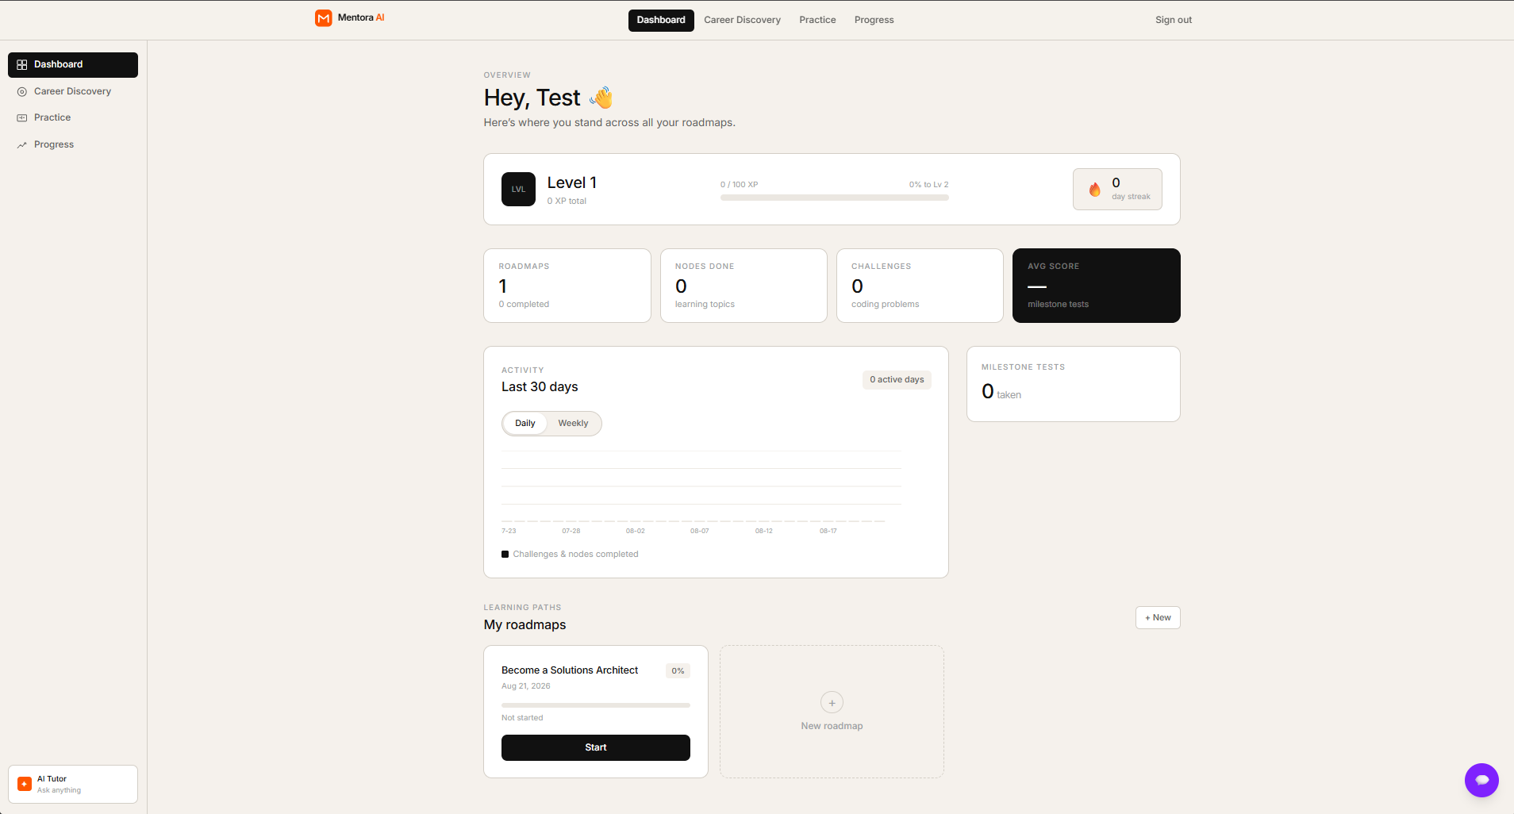Open Practice in top navigation
The width and height of the screenshot is (1514, 814).
pos(817,21)
